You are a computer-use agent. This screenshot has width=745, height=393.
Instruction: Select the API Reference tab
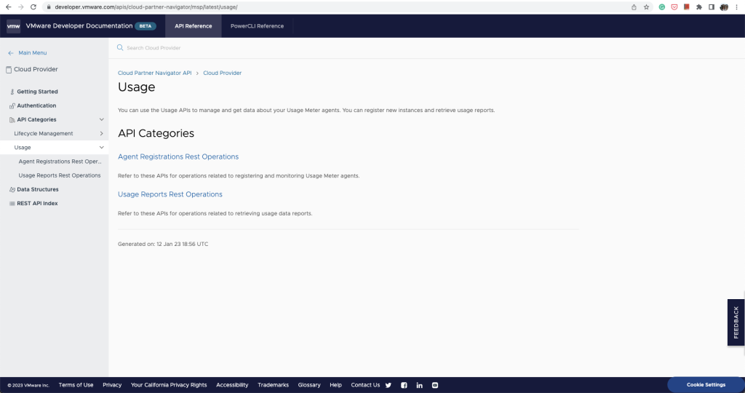click(194, 26)
